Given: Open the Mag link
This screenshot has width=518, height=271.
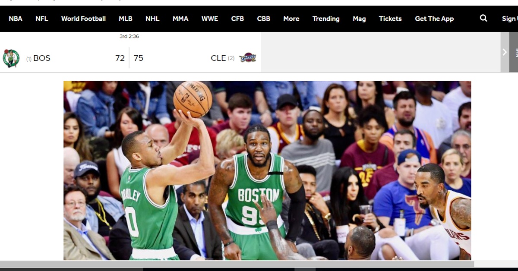Looking at the screenshot, I should click(x=359, y=19).
